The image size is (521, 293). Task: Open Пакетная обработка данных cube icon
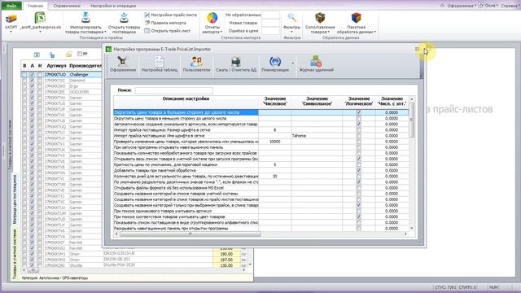coord(357,18)
